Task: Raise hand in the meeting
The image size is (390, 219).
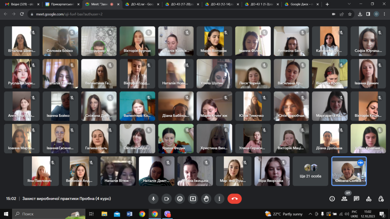Action: (x=206, y=198)
